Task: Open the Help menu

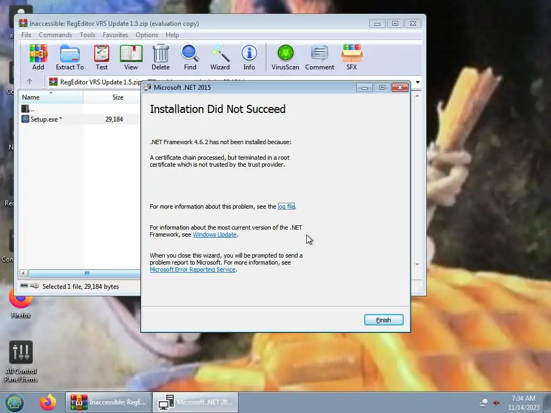Action: tap(172, 35)
